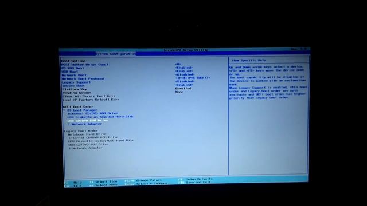Select Notebook Hard Drive in Legacy order
The image size is (367, 206).
(87, 134)
